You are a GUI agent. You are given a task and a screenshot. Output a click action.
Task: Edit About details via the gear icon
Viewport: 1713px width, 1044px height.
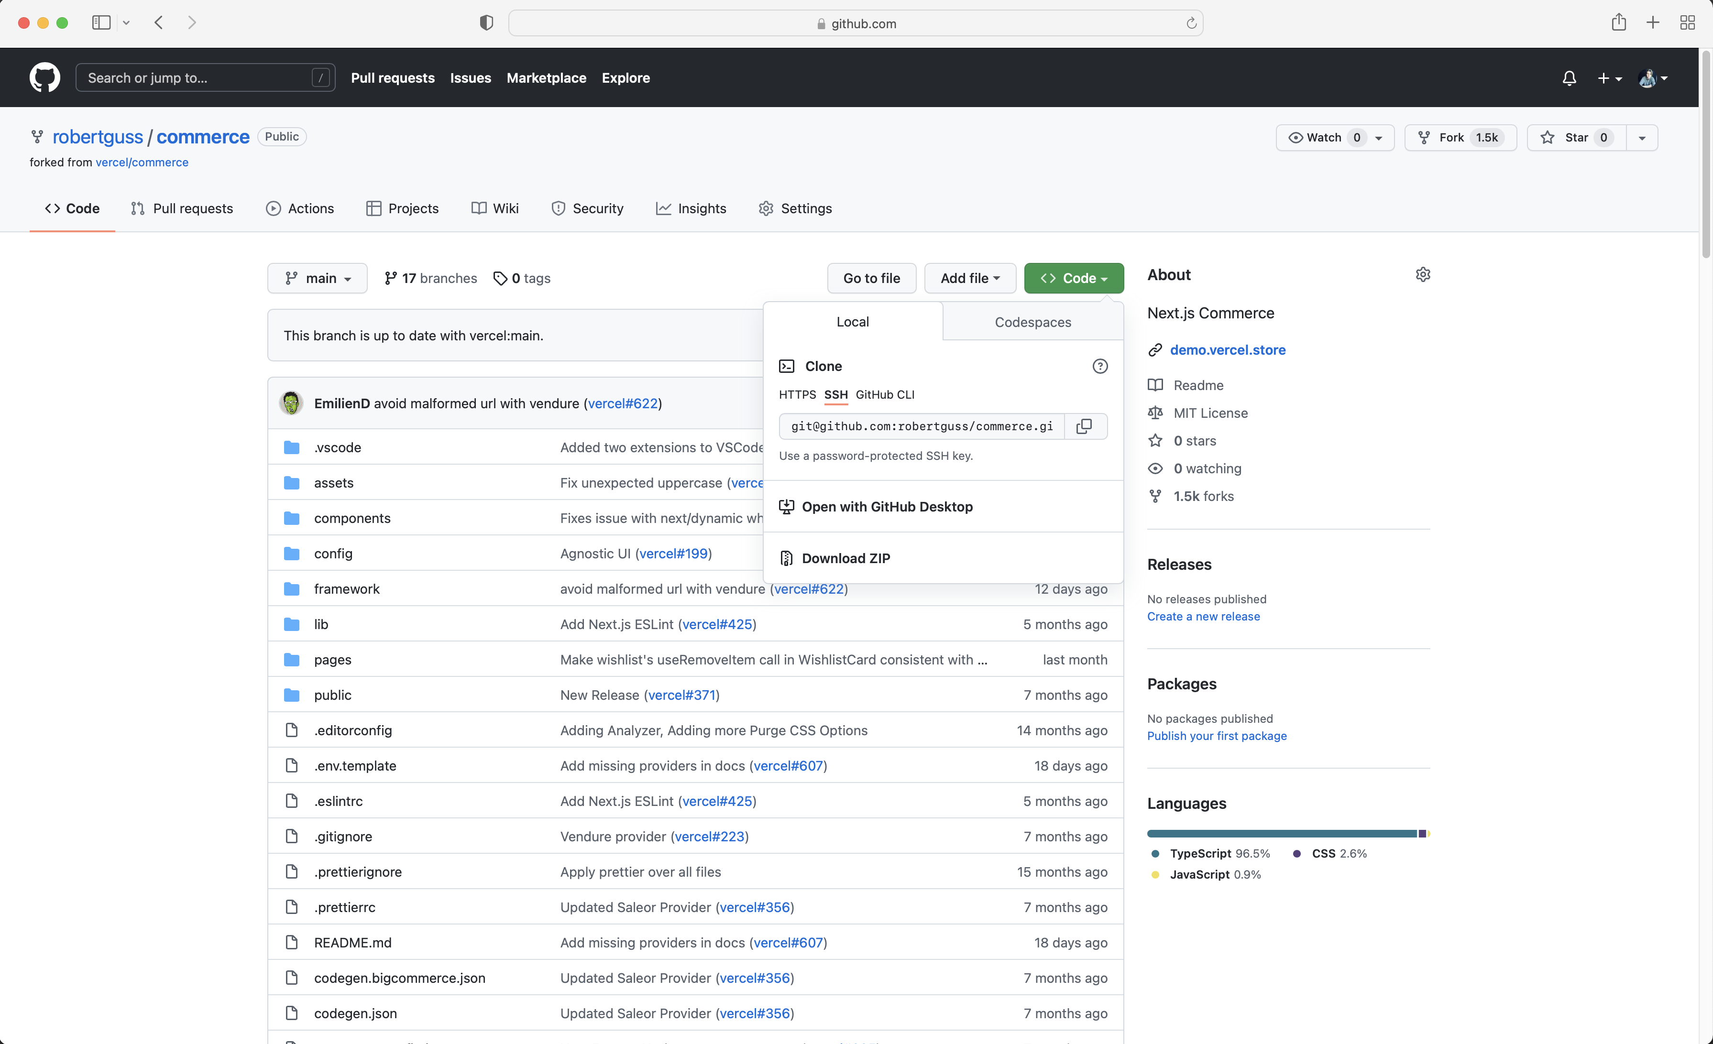pyautogui.click(x=1422, y=274)
